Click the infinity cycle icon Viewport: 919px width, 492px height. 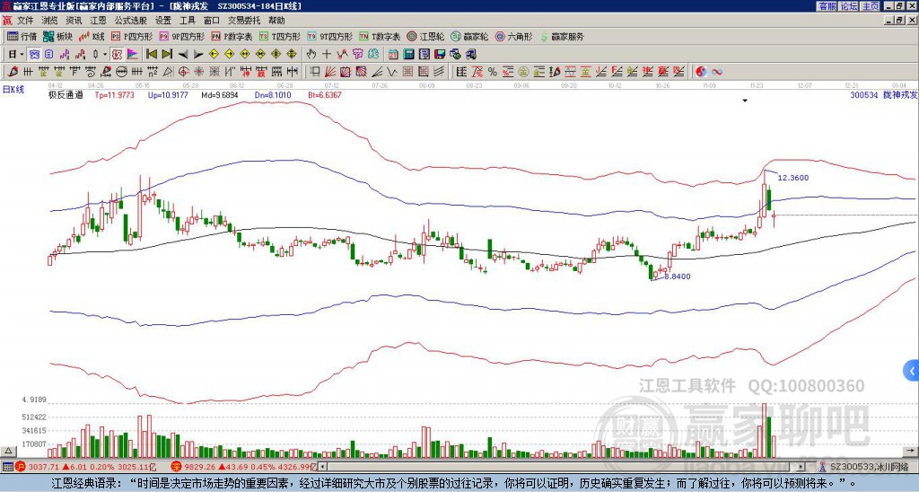click(x=717, y=72)
